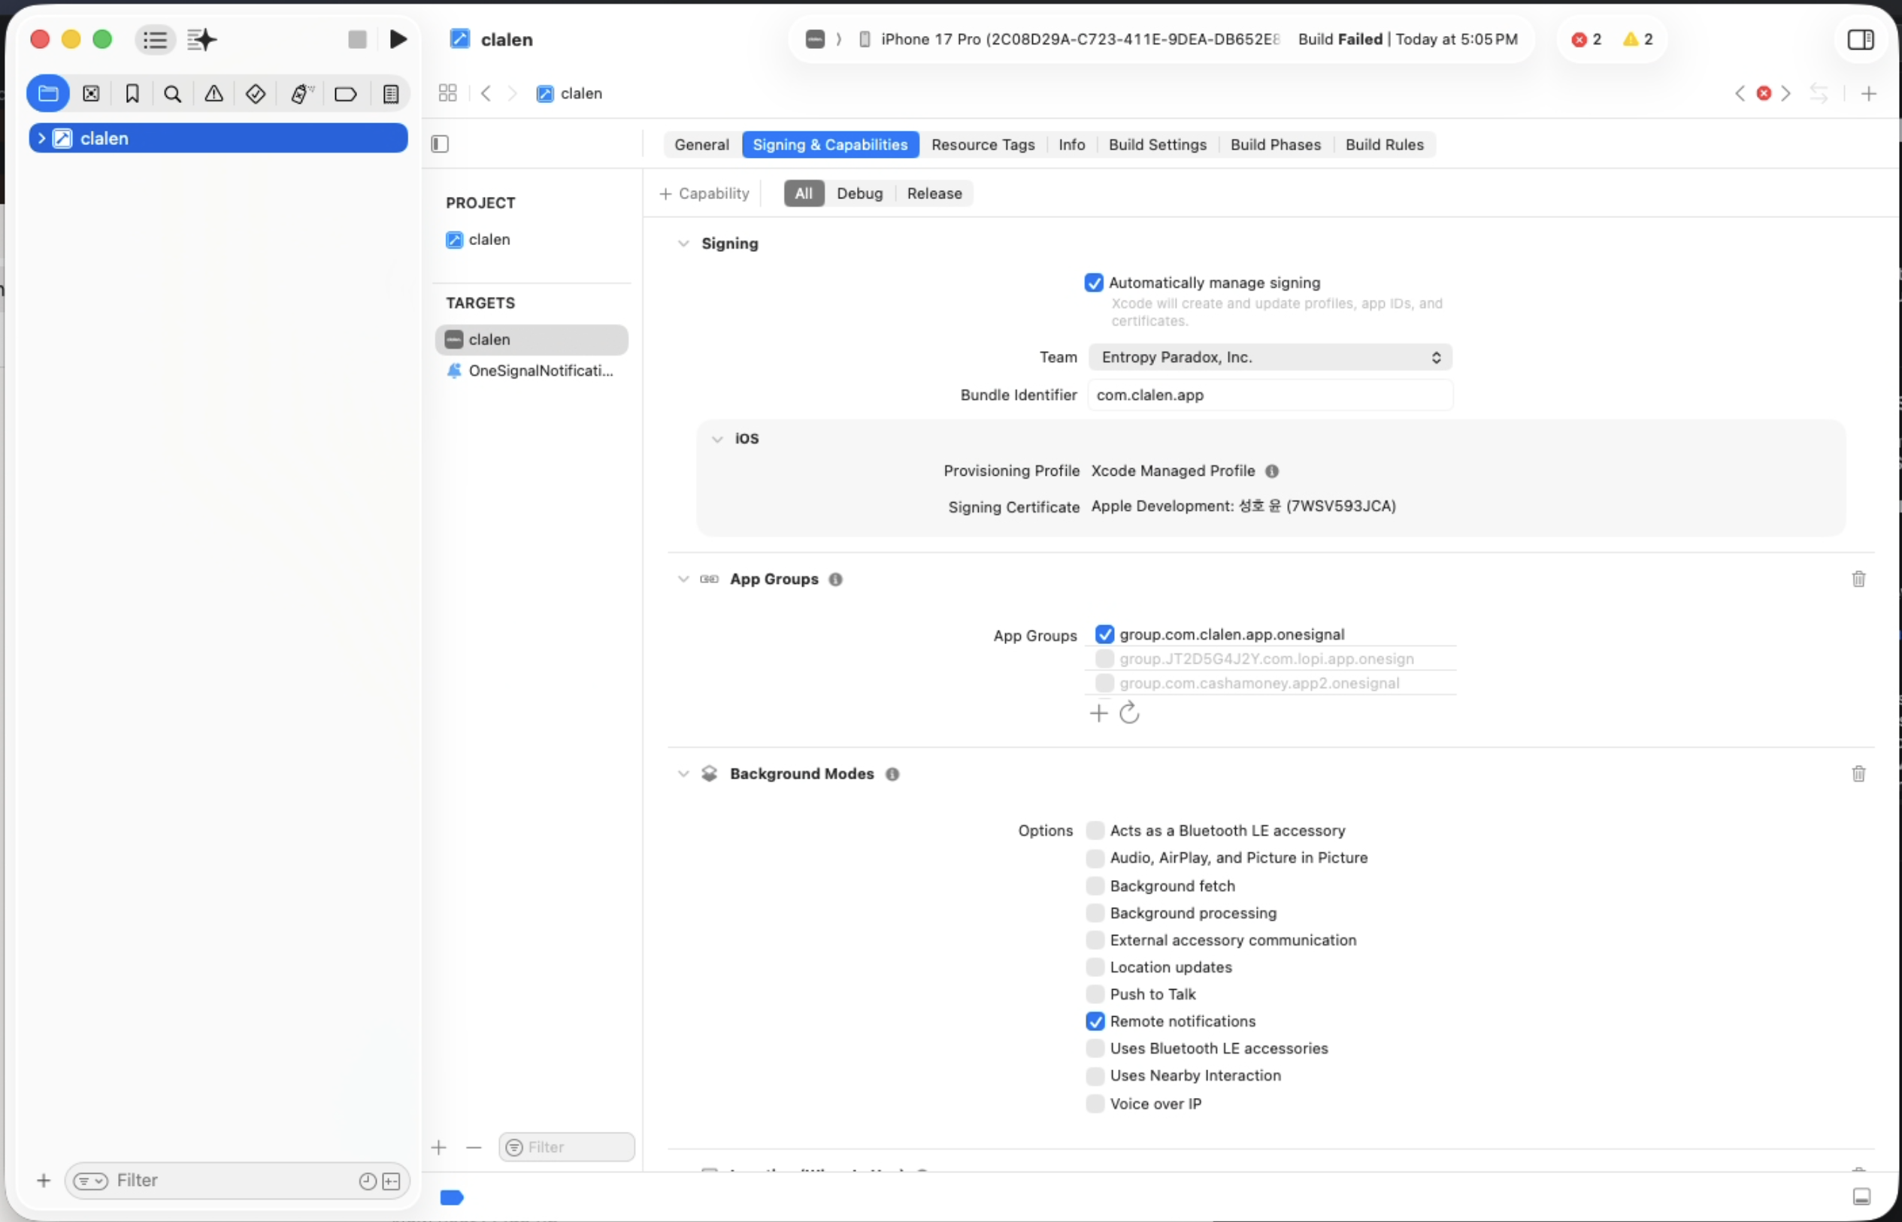Collapse the App Groups section
1902x1222 pixels.
click(x=683, y=579)
